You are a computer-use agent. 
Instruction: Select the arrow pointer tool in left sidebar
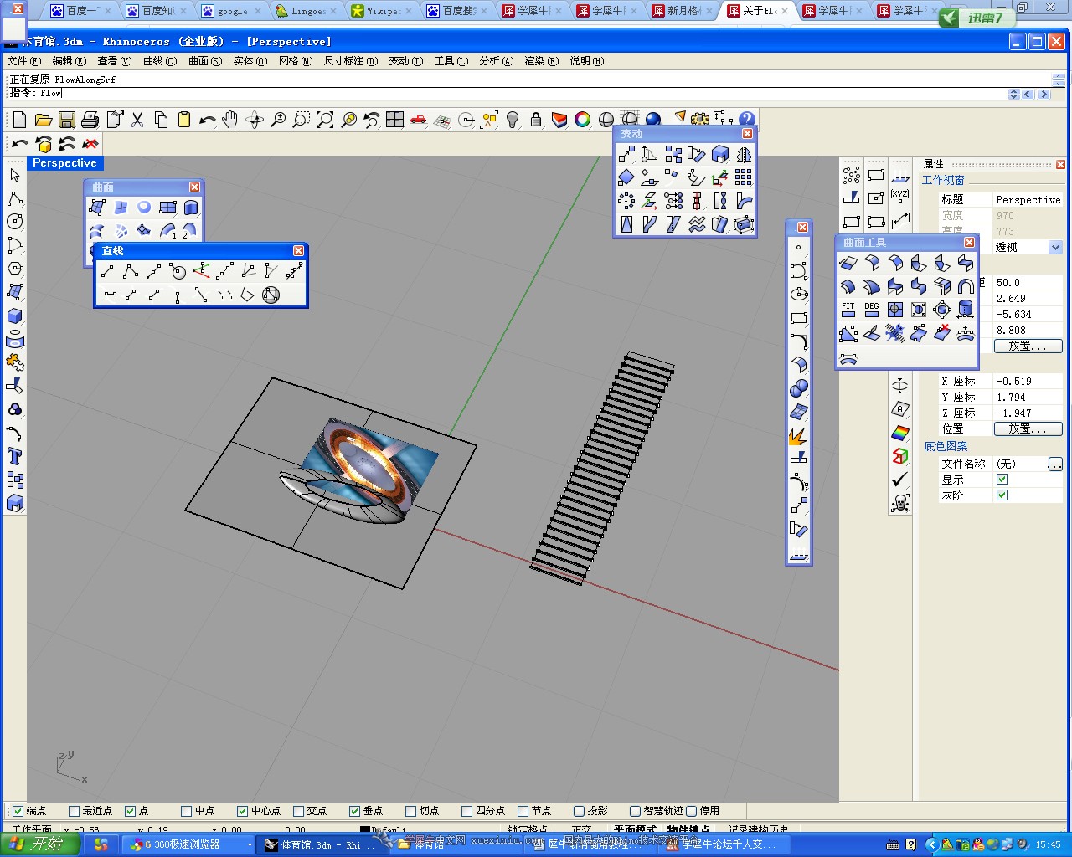15,175
